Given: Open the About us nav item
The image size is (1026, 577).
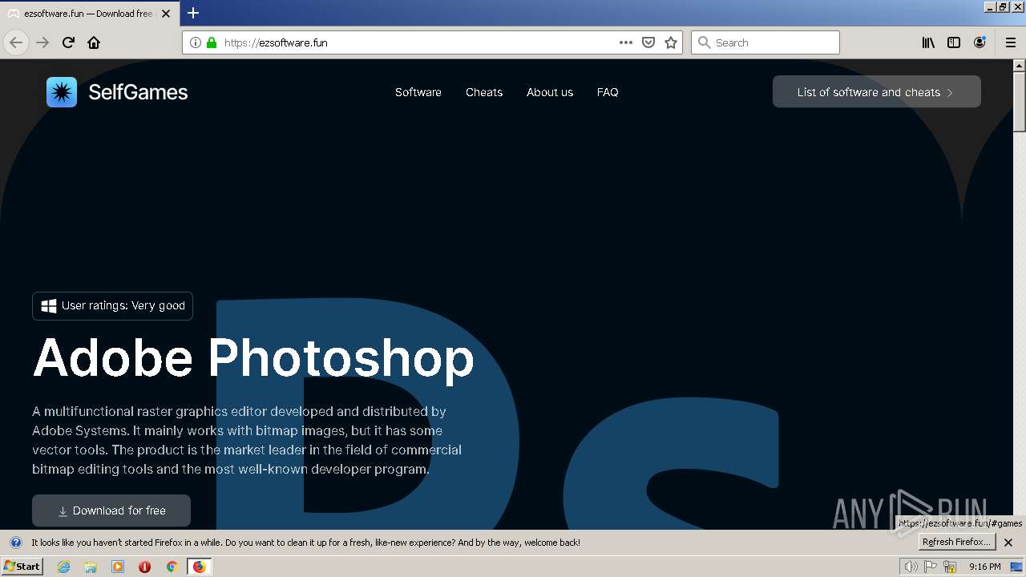Looking at the screenshot, I should coord(550,92).
